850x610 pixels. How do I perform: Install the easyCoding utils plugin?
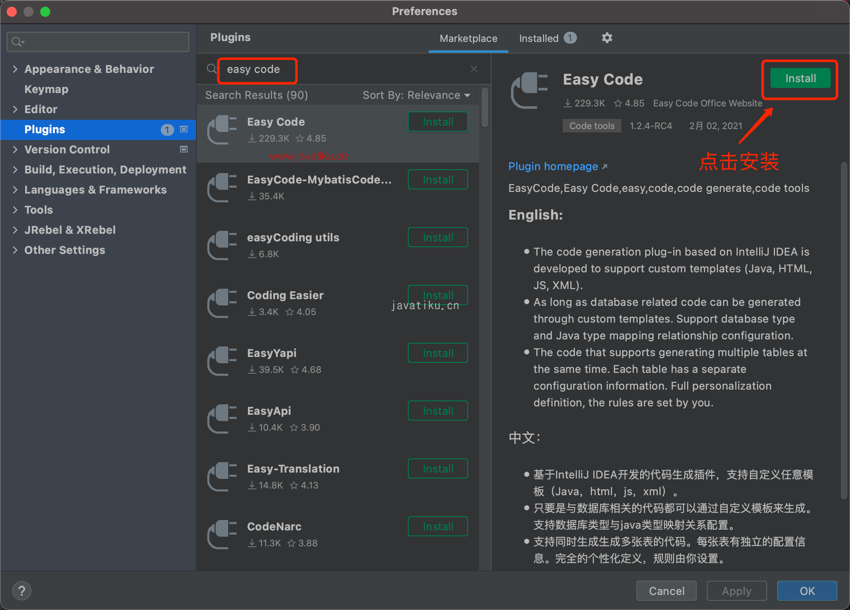[438, 238]
